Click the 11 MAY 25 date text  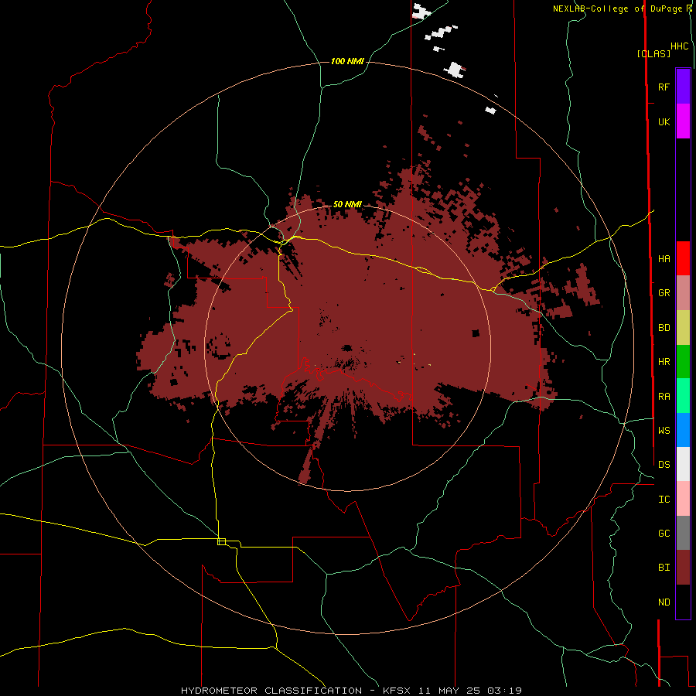point(449,691)
